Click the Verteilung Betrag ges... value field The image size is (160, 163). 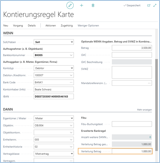click(132, 144)
